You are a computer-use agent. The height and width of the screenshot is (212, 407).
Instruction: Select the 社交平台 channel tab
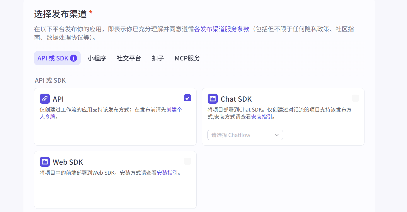129,58
